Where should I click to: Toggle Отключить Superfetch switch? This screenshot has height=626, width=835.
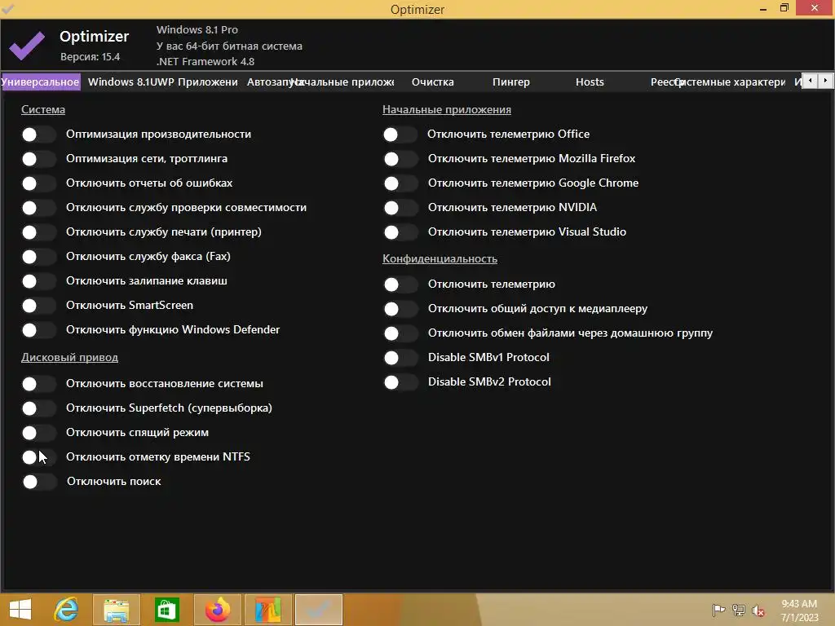tap(38, 408)
